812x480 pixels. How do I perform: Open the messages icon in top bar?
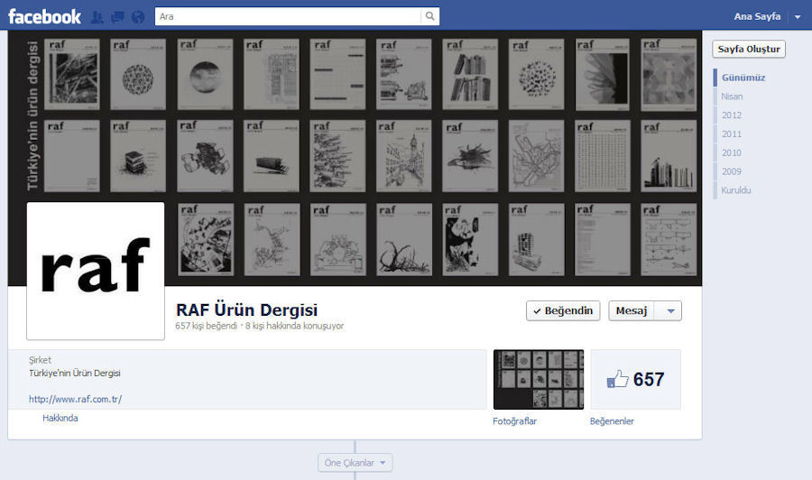coord(117,17)
